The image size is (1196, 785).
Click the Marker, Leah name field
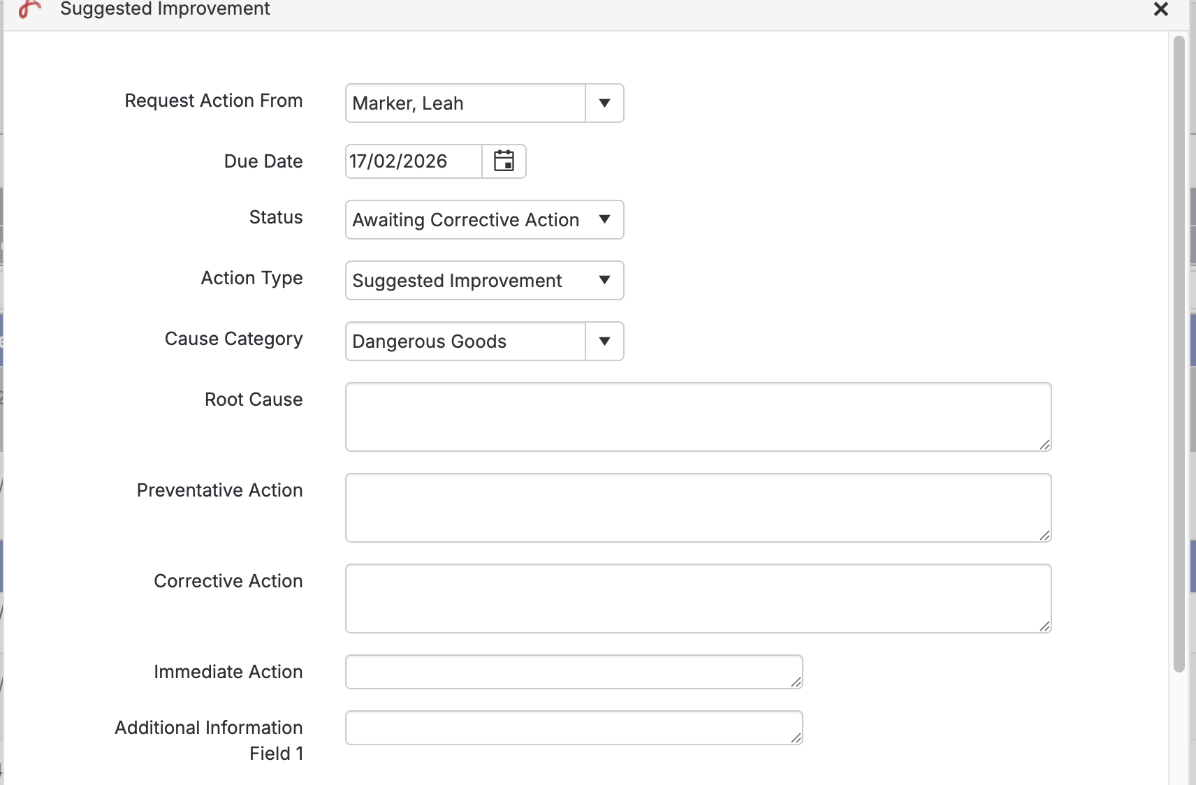[x=466, y=103]
